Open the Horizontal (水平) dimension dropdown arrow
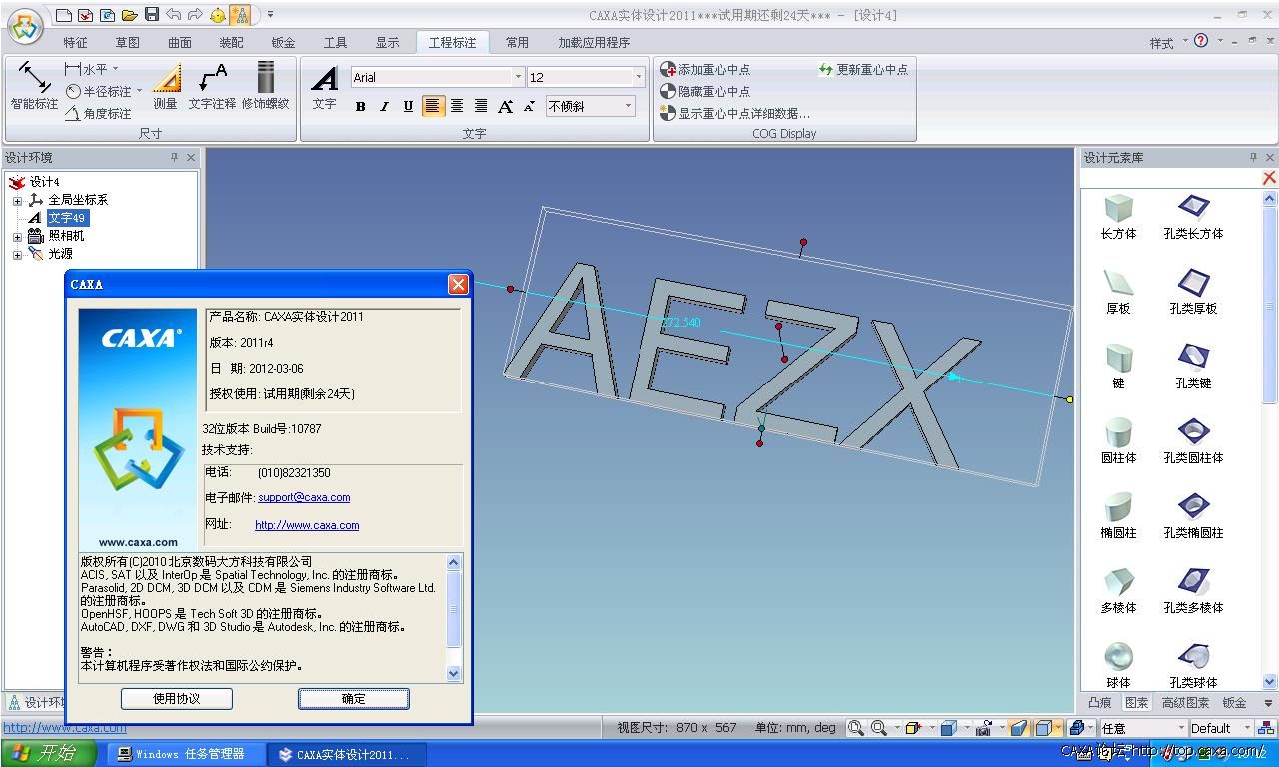Image resolution: width=1279 pixels, height=767 pixels. [x=115, y=69]
